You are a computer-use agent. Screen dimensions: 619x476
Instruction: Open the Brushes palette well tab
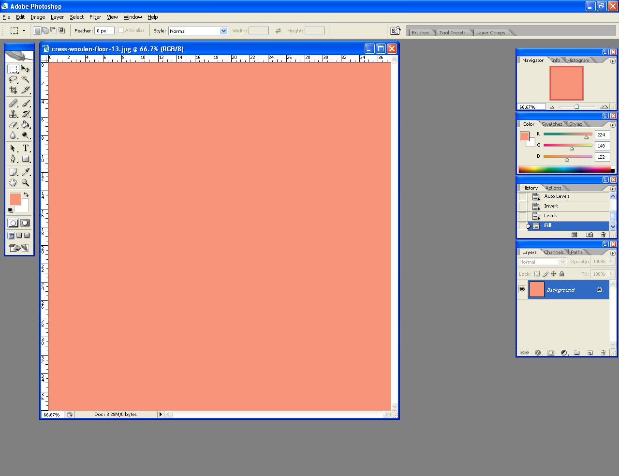tap(420, 32)
